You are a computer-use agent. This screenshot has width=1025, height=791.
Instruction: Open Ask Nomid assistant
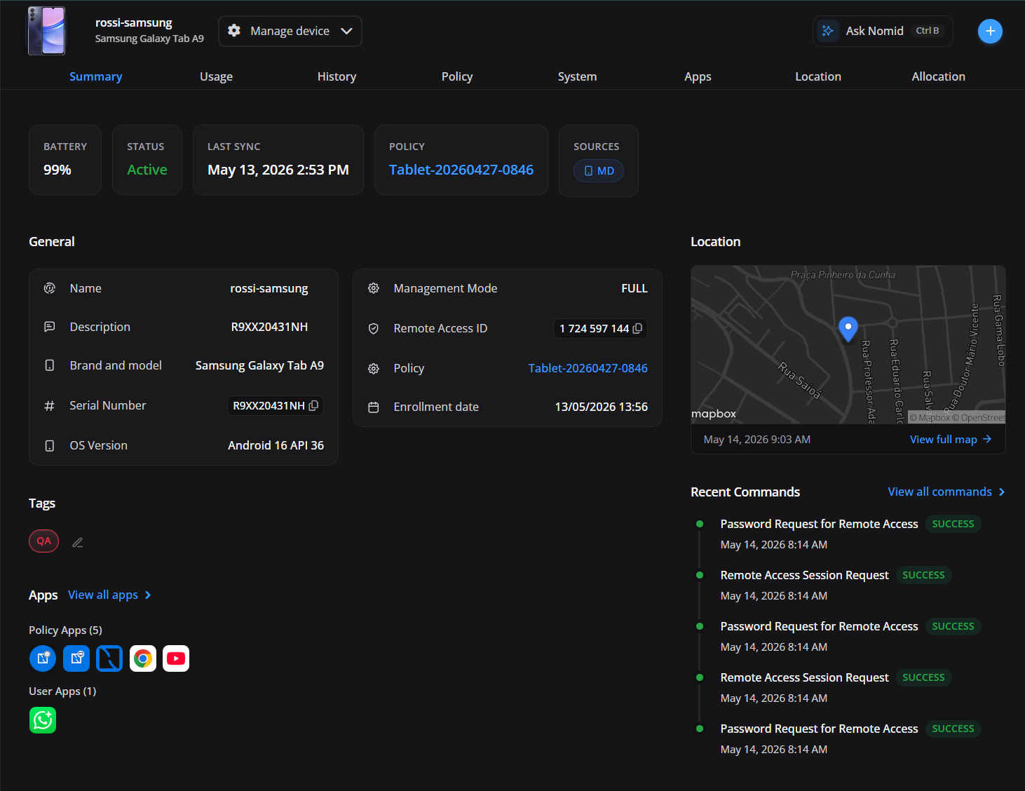883,31
